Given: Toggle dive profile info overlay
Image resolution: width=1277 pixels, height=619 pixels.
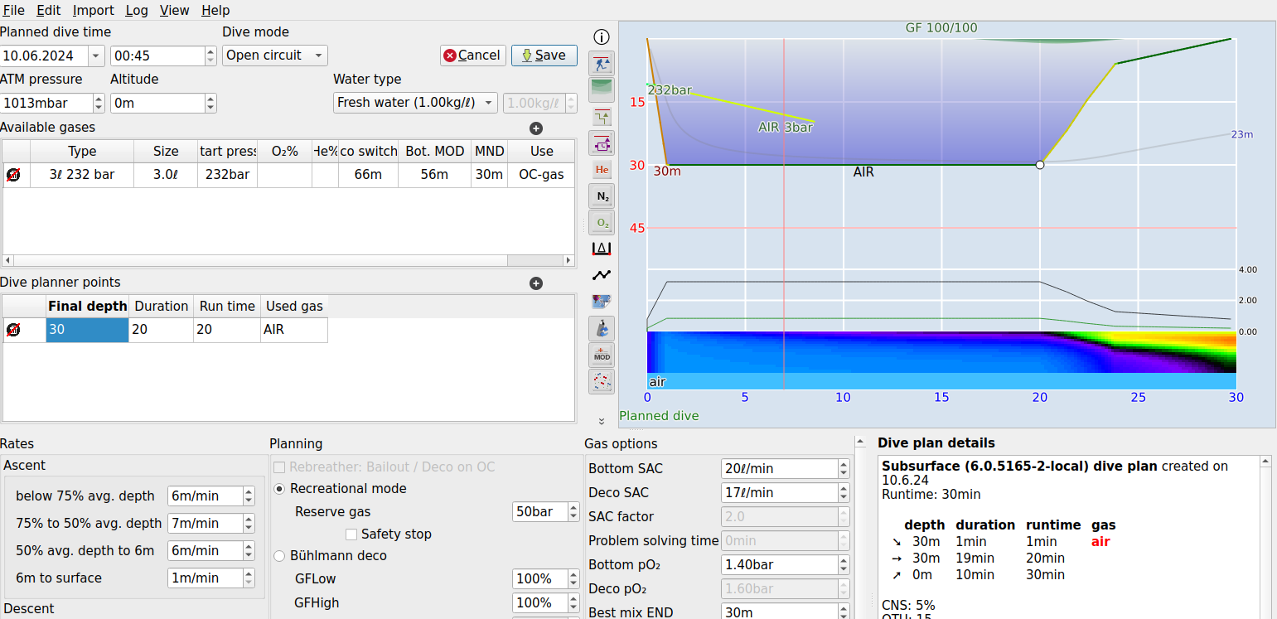Looking at the screenshot, I should [x=602, y=36].
